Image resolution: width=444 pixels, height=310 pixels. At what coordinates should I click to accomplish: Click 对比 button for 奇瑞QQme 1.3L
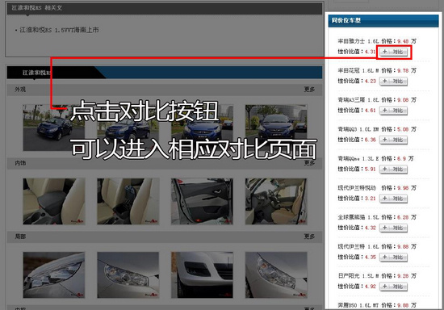pos(393,170)
